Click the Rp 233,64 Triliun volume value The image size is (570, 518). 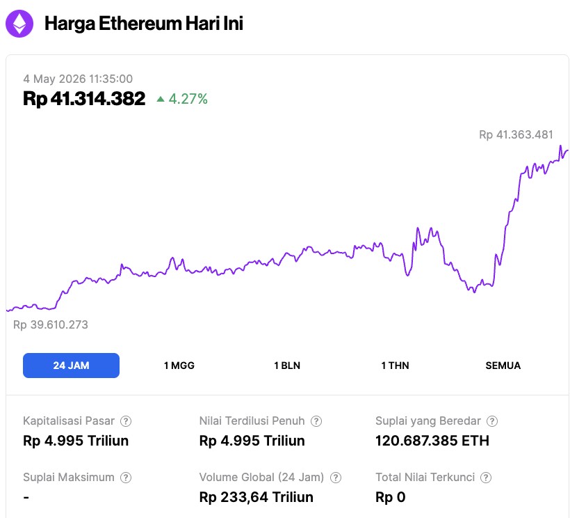(256, 497)
